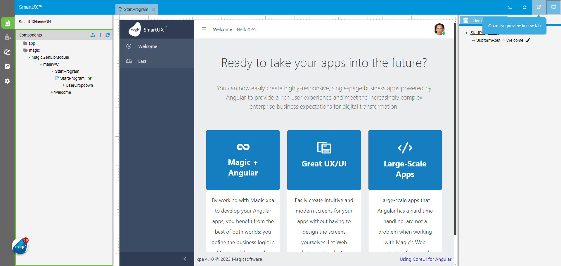The width and height of the screenshot is (561, 266).
Task: Toggle the StartProgram eye visibility icon
Action: 90,78
